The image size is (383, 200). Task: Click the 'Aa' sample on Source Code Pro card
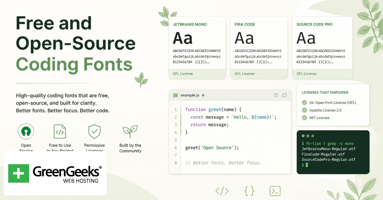pos(306,38)
